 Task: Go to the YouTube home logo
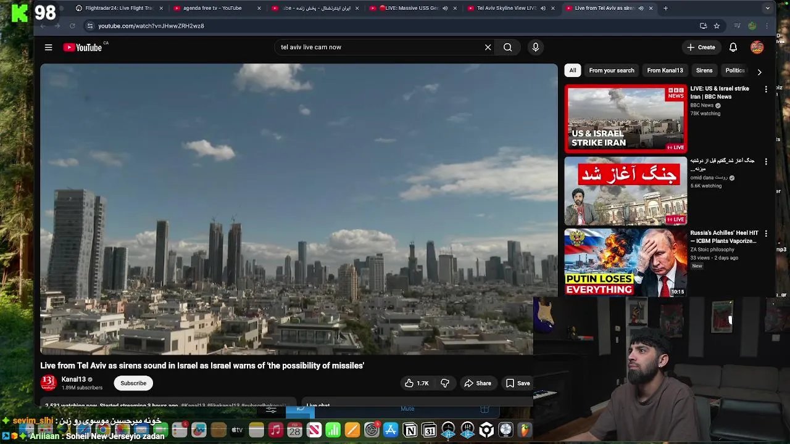(82, 47)
